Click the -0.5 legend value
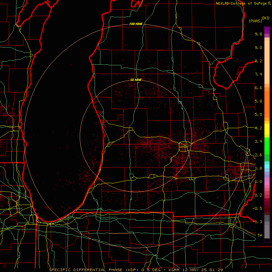 (x=257, y=209)
